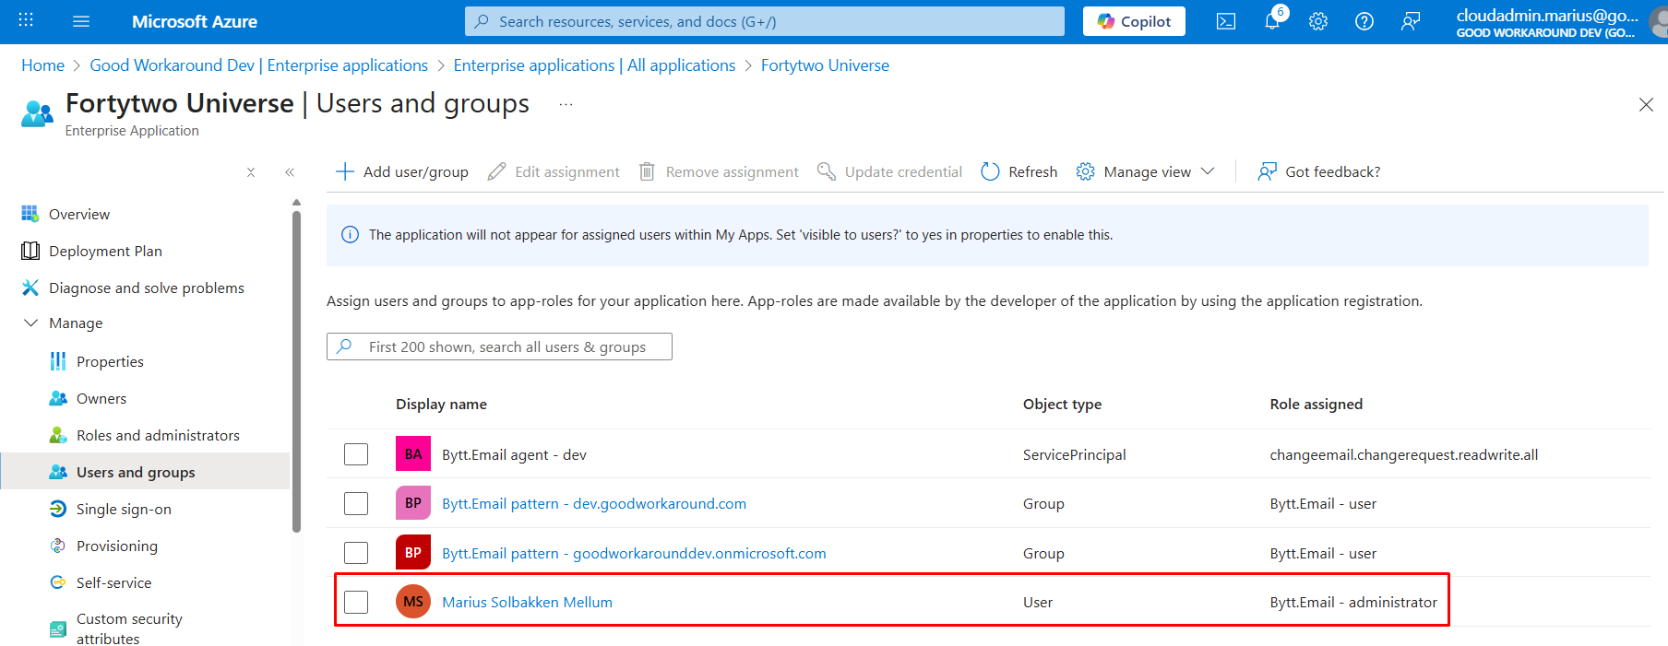Click the Copilot button
1668x646 pixels.
pos(1134,21)
